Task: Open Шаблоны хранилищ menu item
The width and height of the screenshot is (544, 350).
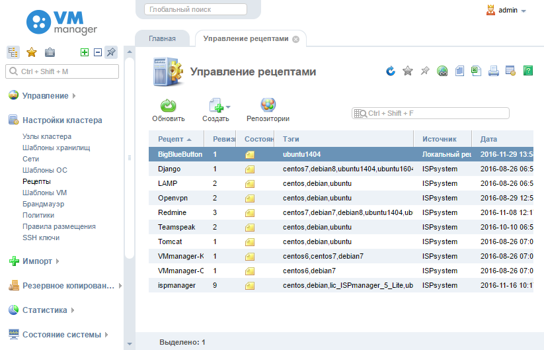Action: 56,148
